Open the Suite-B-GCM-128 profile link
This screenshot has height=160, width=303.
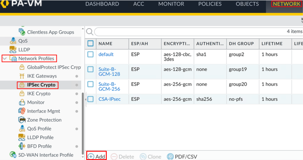tap(109, 72)
